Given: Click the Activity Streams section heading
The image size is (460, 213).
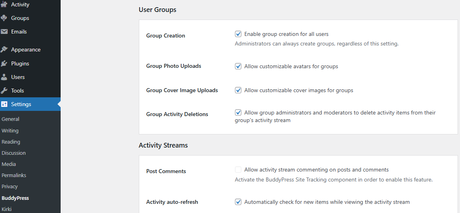Looking at the screenshot, I should (x=163, y=145).
